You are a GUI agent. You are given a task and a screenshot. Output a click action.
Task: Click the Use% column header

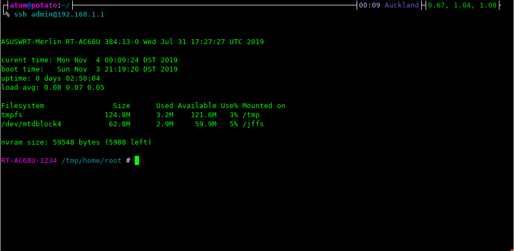point(229,106)
